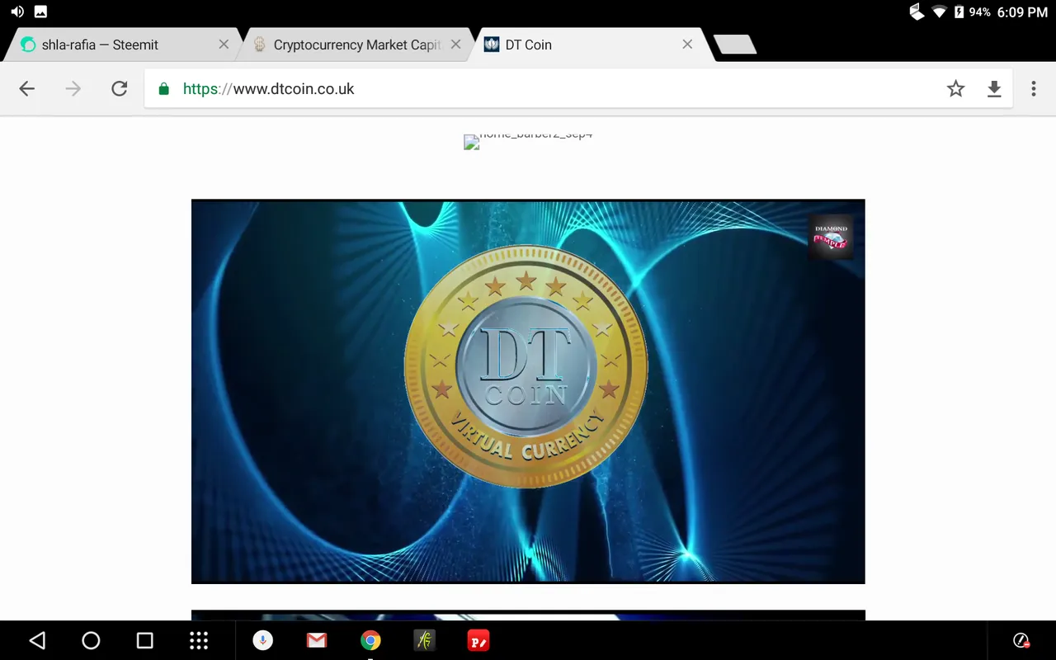Open the Chrome three-dot menu
This screenshot has width=1056, height=660.
coord(1033,89)
